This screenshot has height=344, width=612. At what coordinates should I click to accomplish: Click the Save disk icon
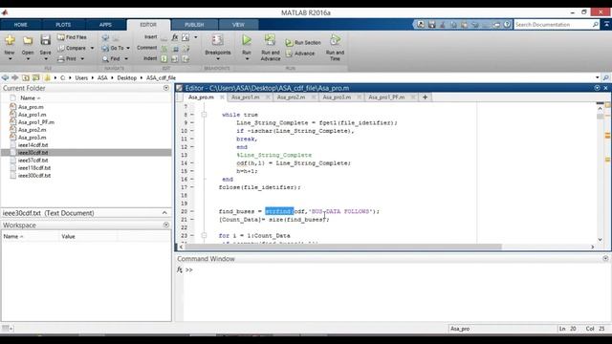pyautogui.click(x=45, y=40)
